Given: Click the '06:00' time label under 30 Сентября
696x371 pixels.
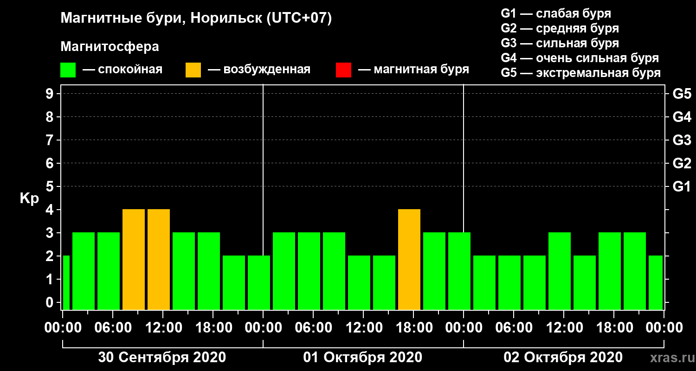Looking at the screenshot, I should pos(113,327).
